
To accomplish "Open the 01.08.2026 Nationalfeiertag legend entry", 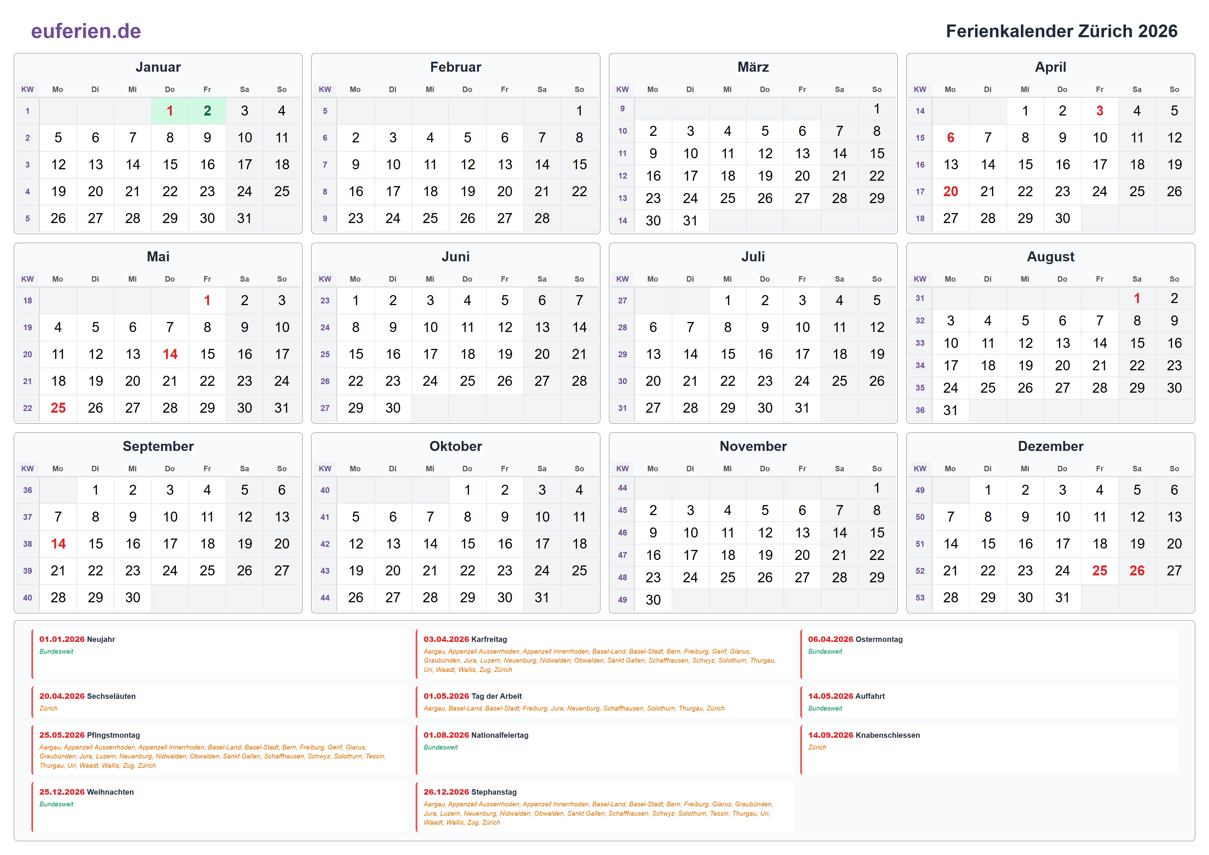I will (604, 750).
